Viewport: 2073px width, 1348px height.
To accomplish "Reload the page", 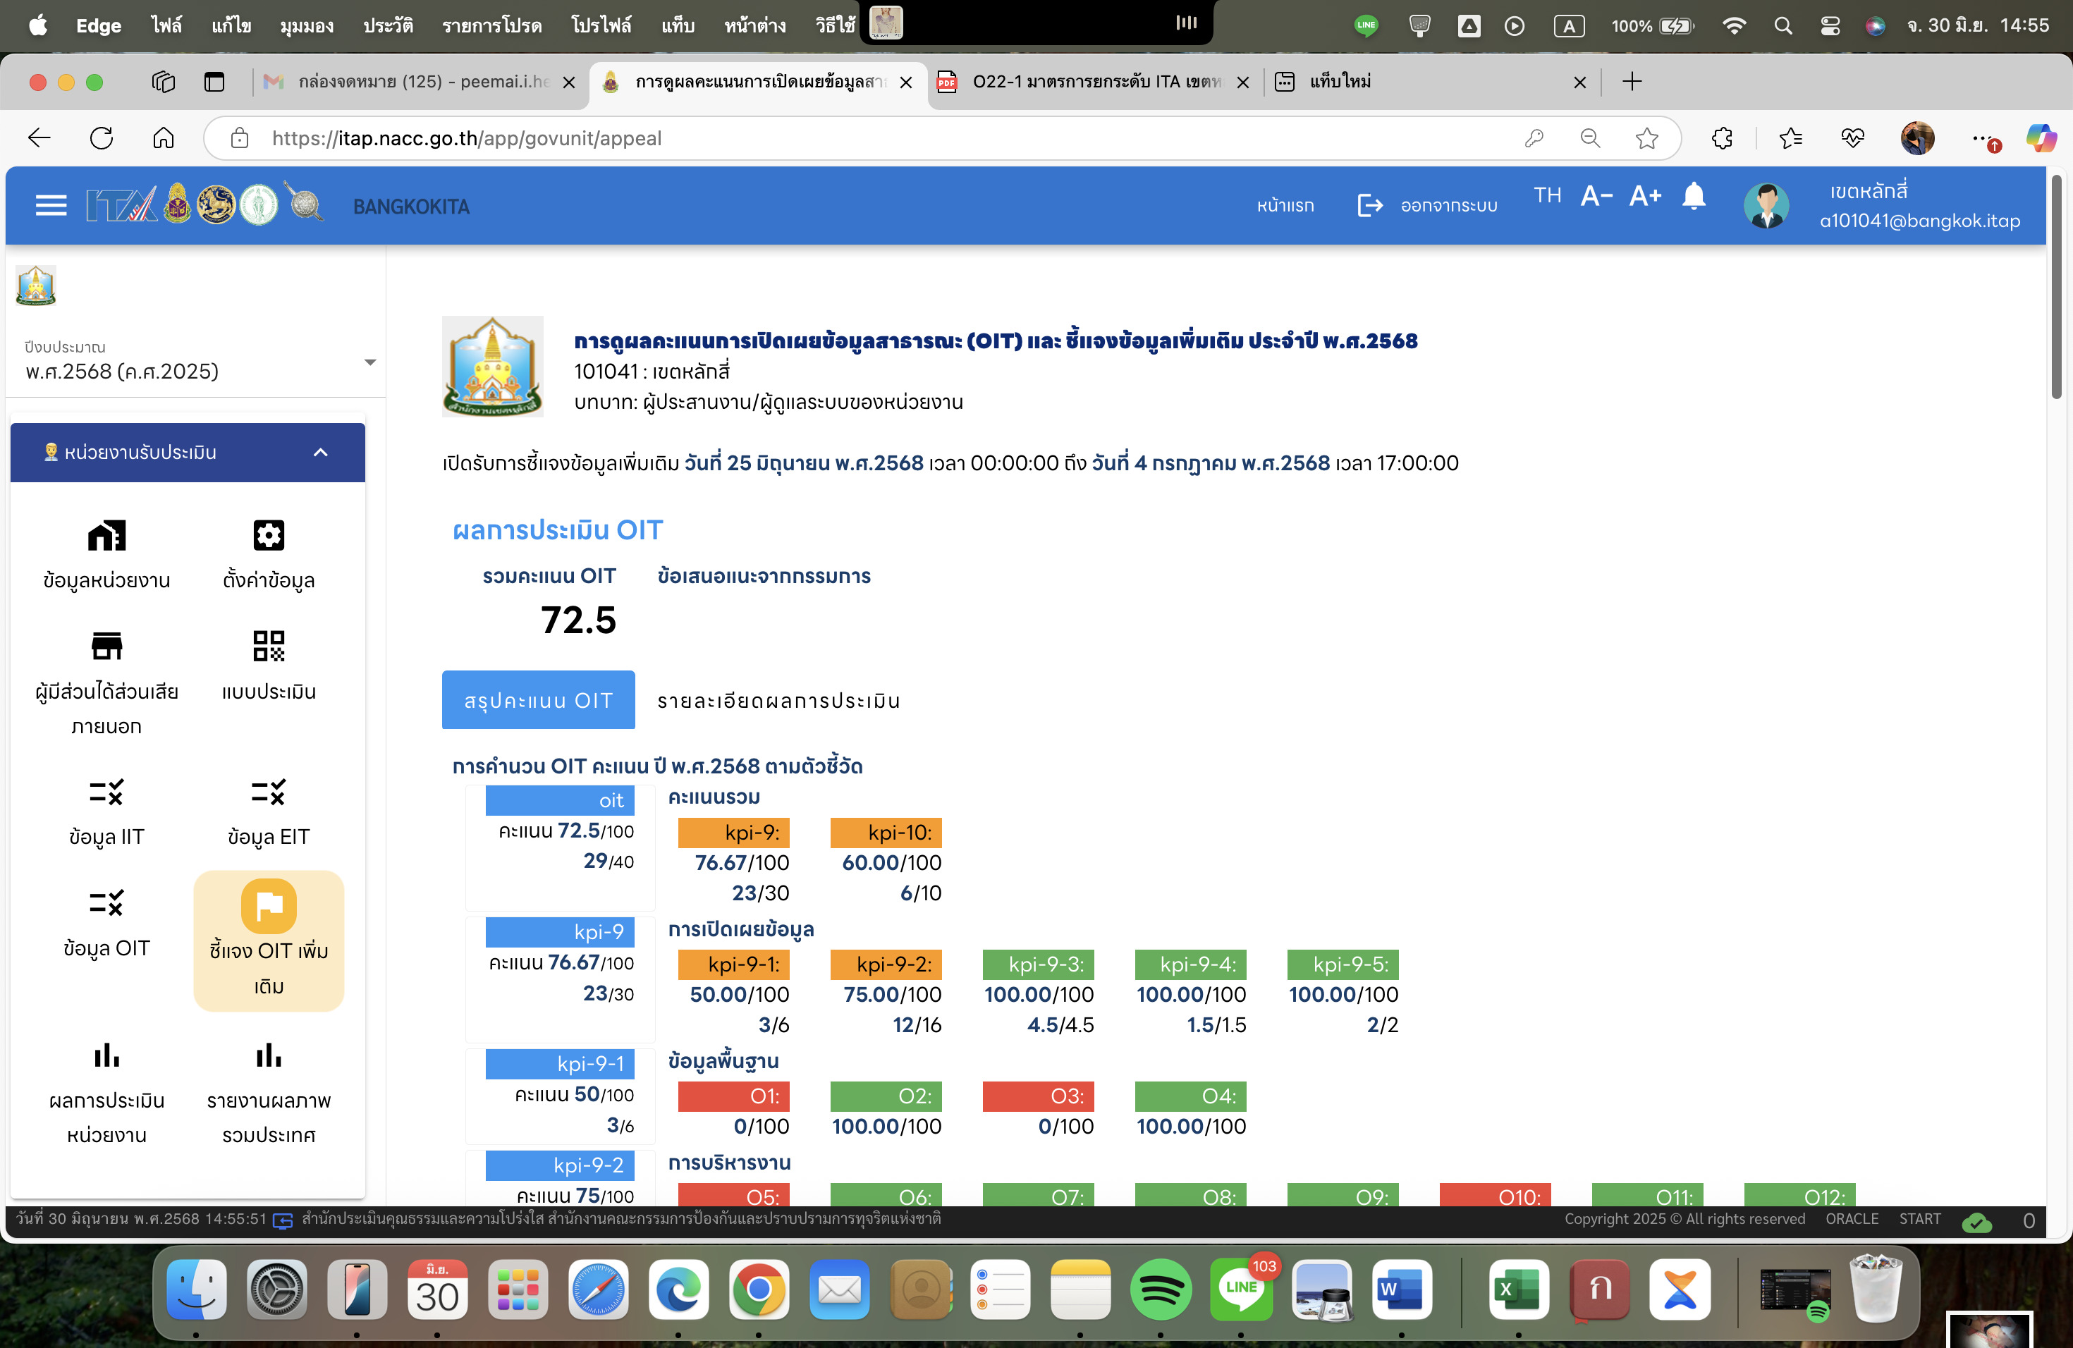I will [x=102, y=137].
